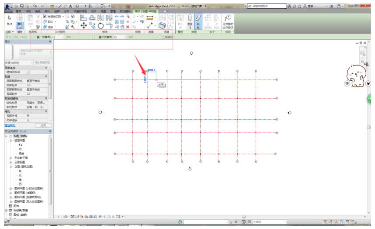
Task: Open the first click level F1 dropdown
Action: pyautogui.click(x=63, y=37)
